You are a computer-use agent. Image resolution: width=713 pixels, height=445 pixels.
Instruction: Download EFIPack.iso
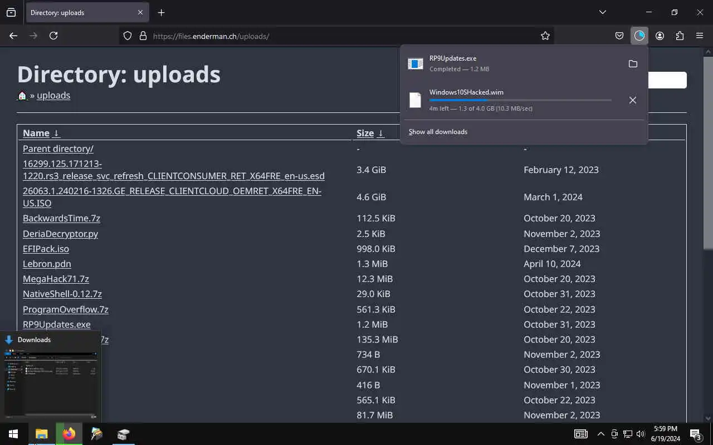point(46,249)
